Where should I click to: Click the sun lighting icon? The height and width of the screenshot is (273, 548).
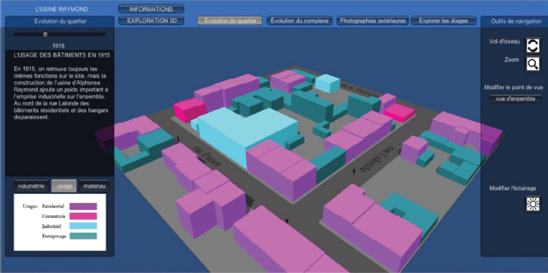[533, 204]
